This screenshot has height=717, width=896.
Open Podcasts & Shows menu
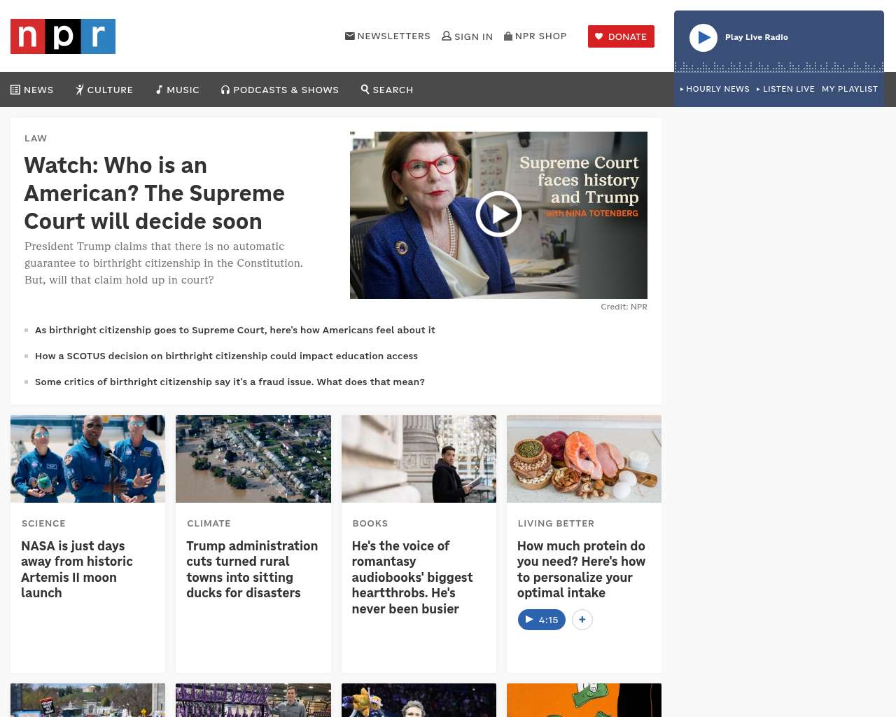pyautogui.click(x=280, y=90)
